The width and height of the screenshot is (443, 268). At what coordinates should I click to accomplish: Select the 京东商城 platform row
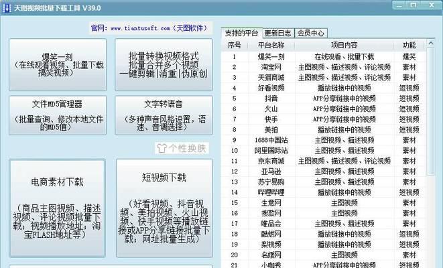(x=324, y=161)
